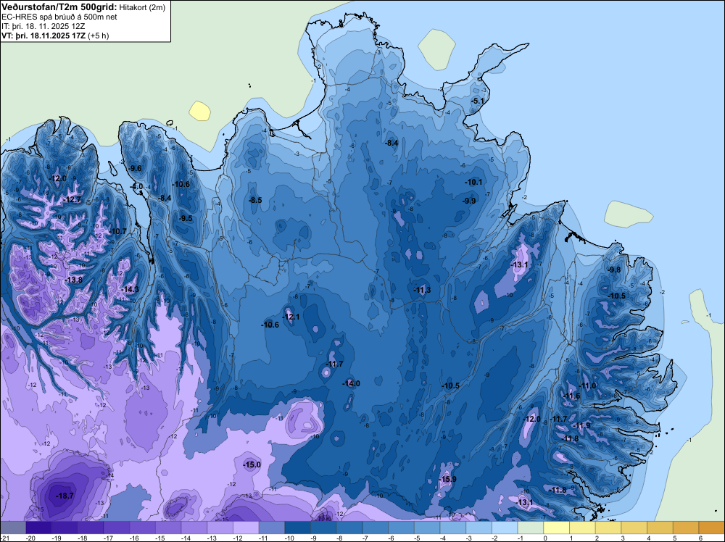Image resolution: width=725 pixels, height=542 pixels.
Task: Click the -11.6 temperature label
Action: 572,396
